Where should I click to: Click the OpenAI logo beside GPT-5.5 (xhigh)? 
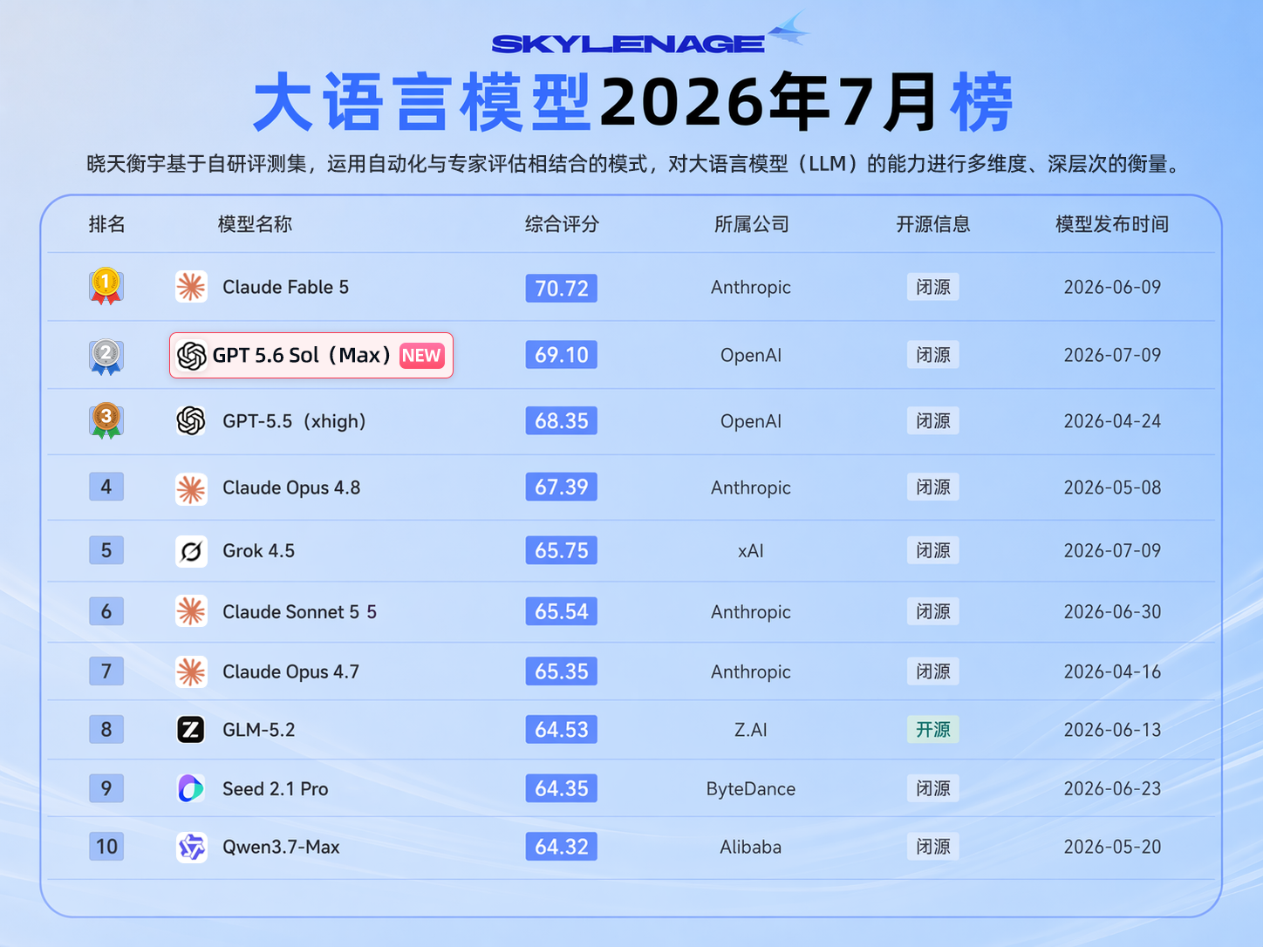[x=191, y=421]
